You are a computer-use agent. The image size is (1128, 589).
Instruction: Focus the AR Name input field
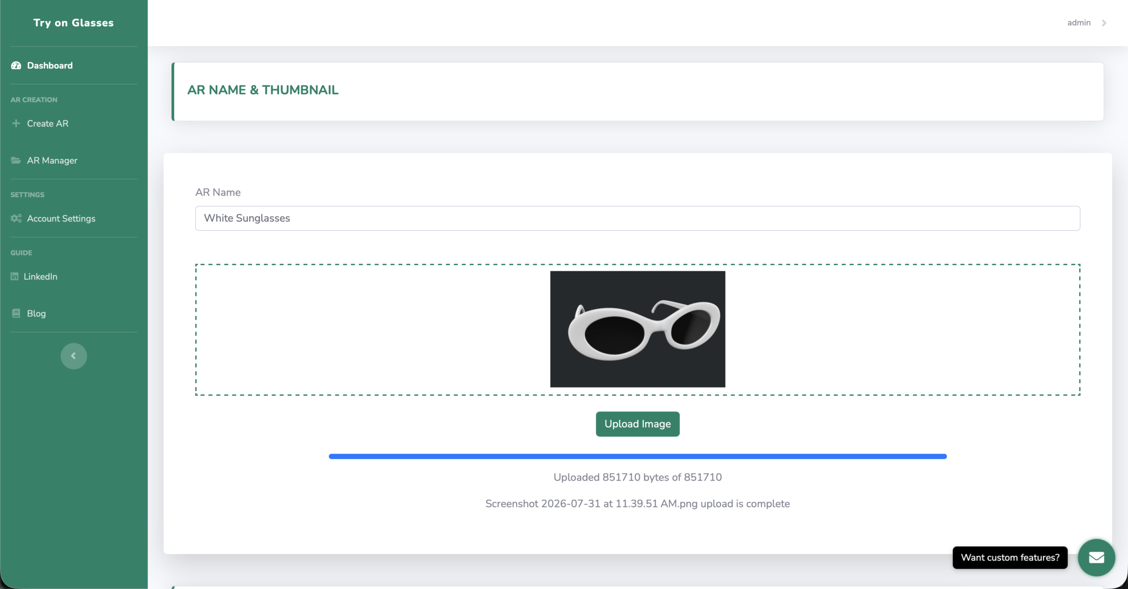click(x=638, y=218)
